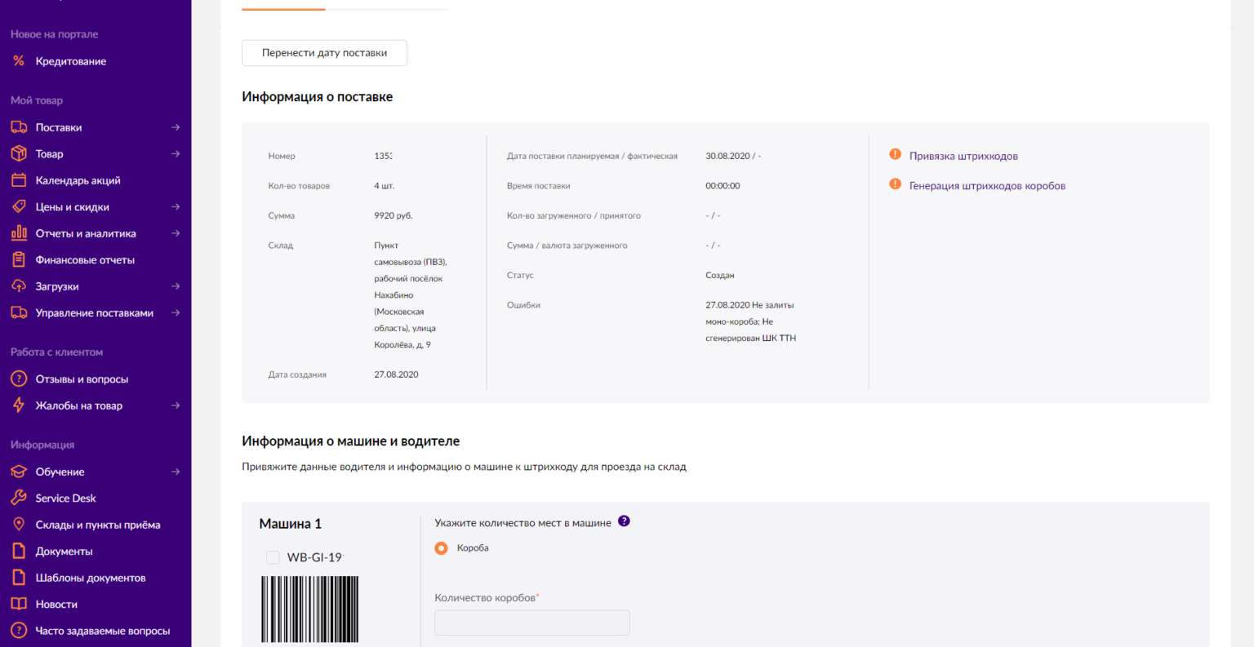
Task: Click the calendar icon for Календарь акций
Action: [x=19, y=180]
